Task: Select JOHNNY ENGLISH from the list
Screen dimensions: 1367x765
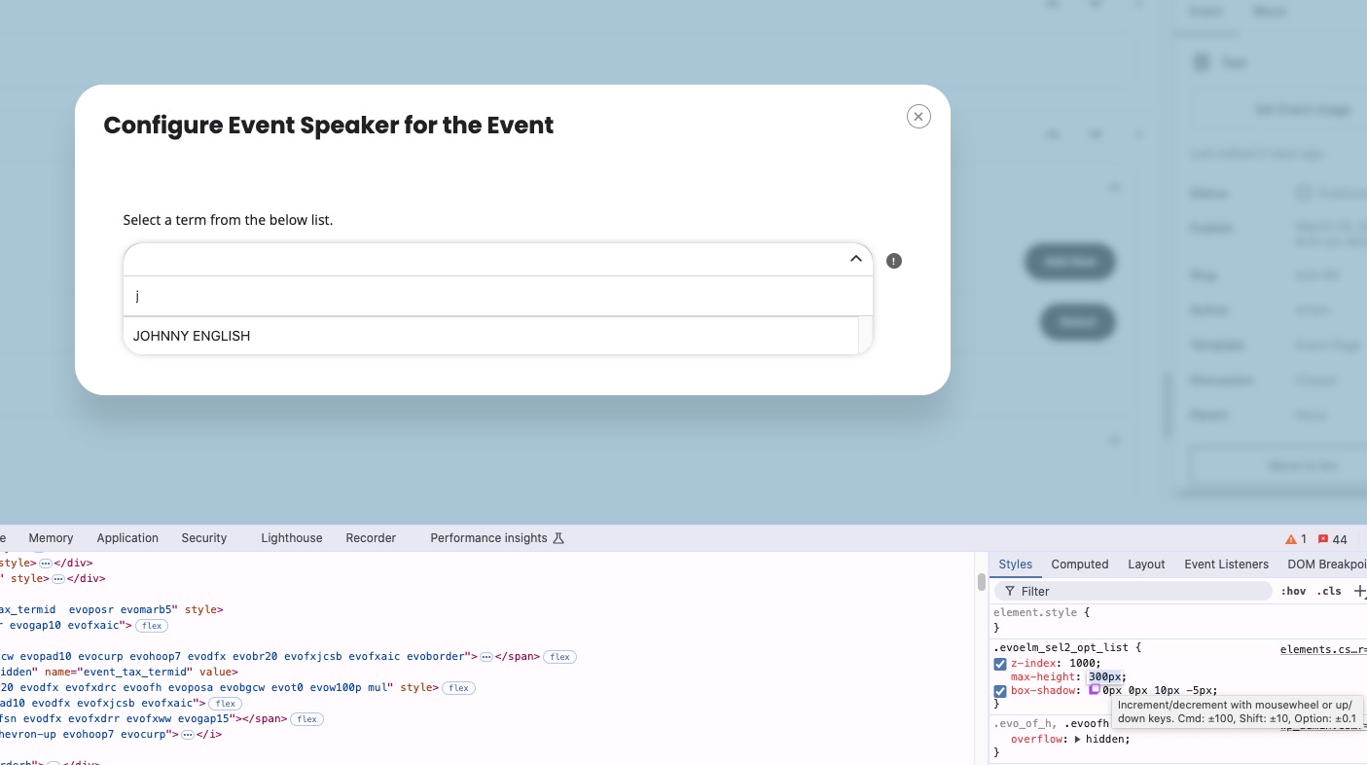Action: click(x=192, y=336)
